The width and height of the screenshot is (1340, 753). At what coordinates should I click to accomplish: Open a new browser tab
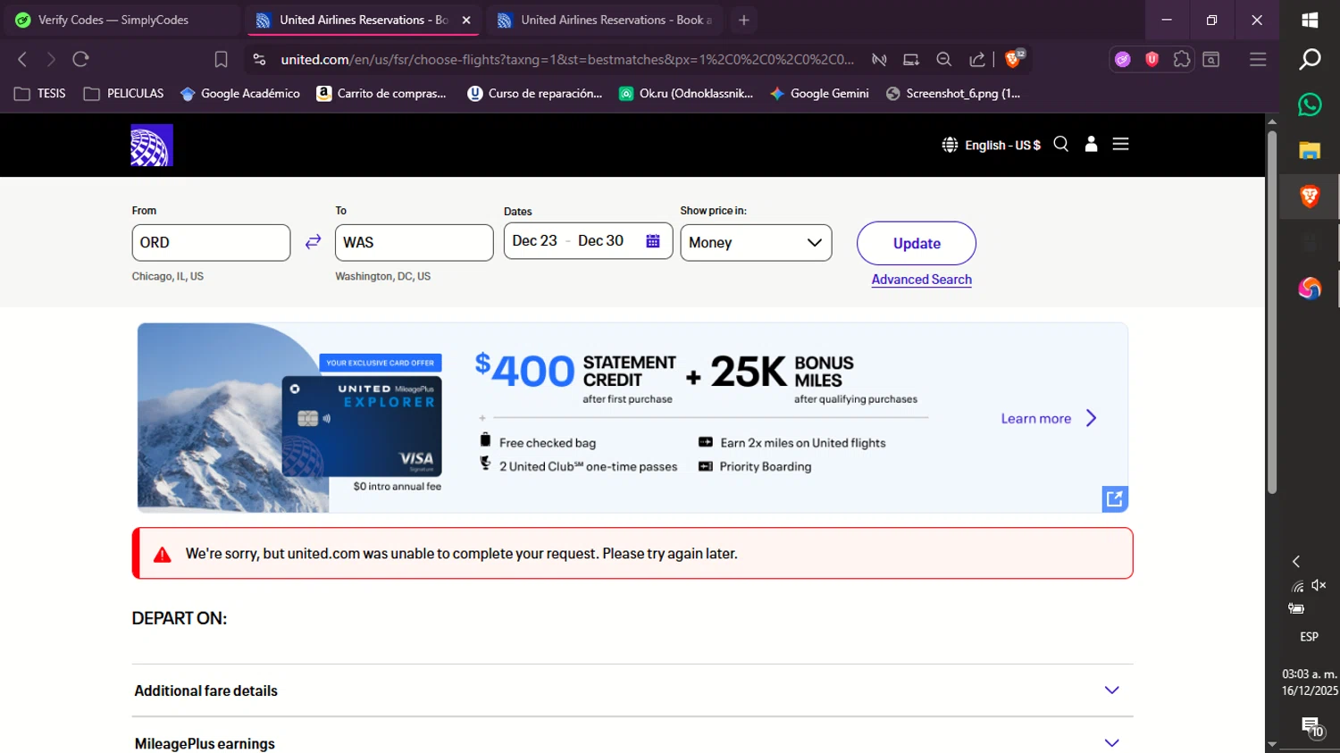743,20
